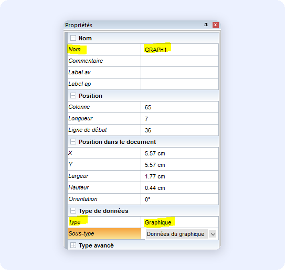The width and height of the screenshot is (285, 270).
Task: Select the Largeur value 1.77 cm
Action: pyautogui.click(x=180, y=176)
